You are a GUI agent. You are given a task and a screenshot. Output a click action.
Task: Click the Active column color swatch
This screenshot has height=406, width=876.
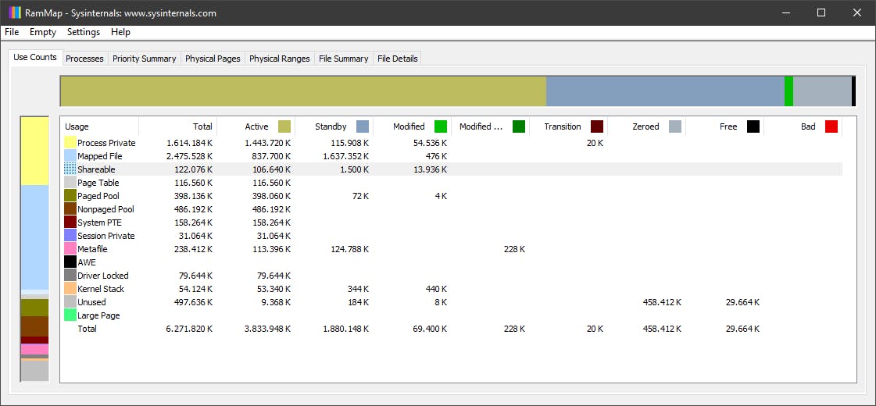(284, 126)
